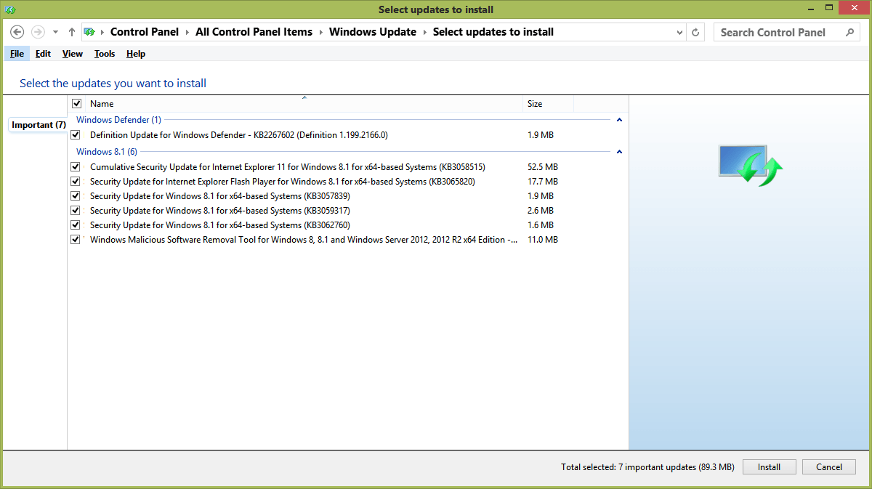Expand the arrow after All Control Panel Items
Viewport: 872px width, 489px height.
(321, 32)
